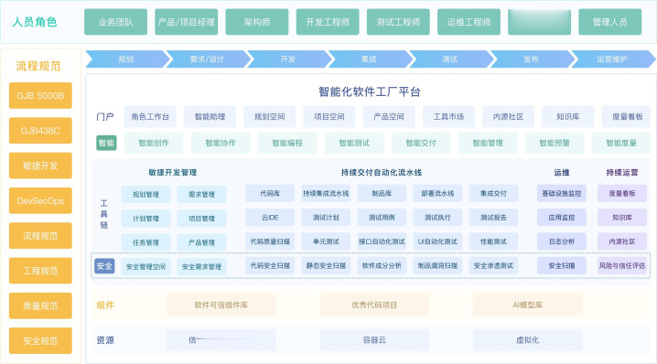This screenshot has height=364, width=657.
Task: Click the 业务团队 role box
Action: (115, 22)
